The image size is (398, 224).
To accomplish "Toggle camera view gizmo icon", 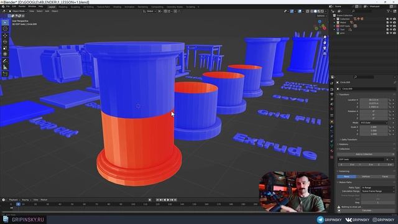I will (325, 48).
